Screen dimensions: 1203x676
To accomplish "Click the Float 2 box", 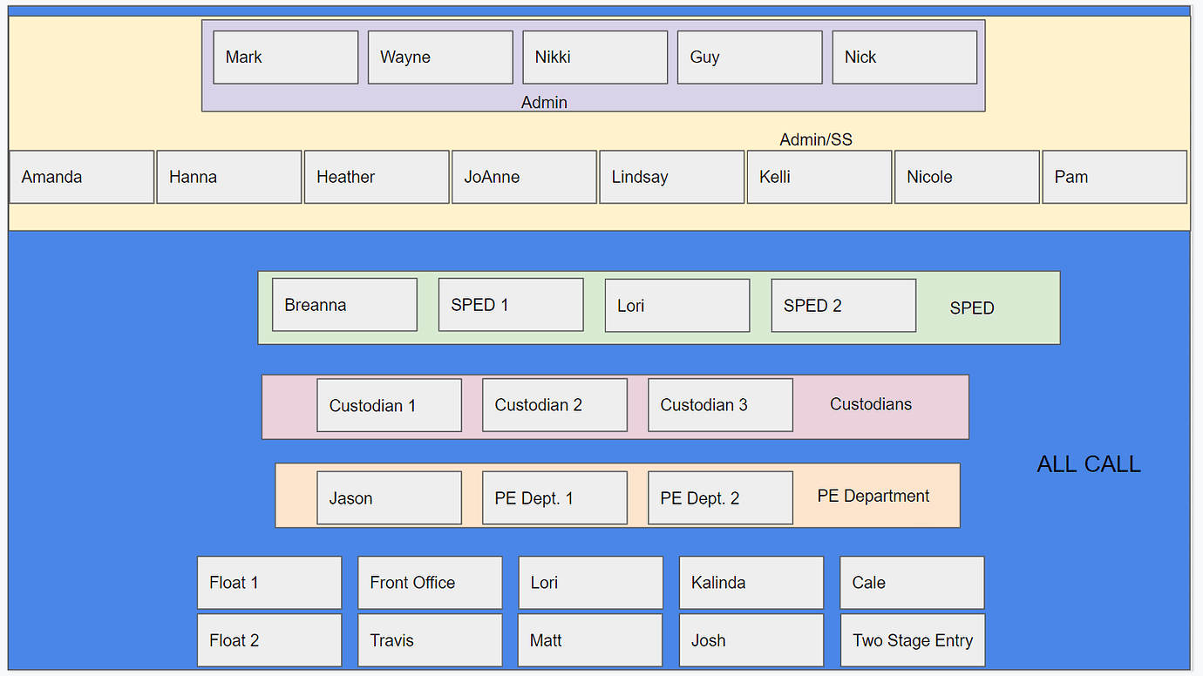I will coord(268,640).
